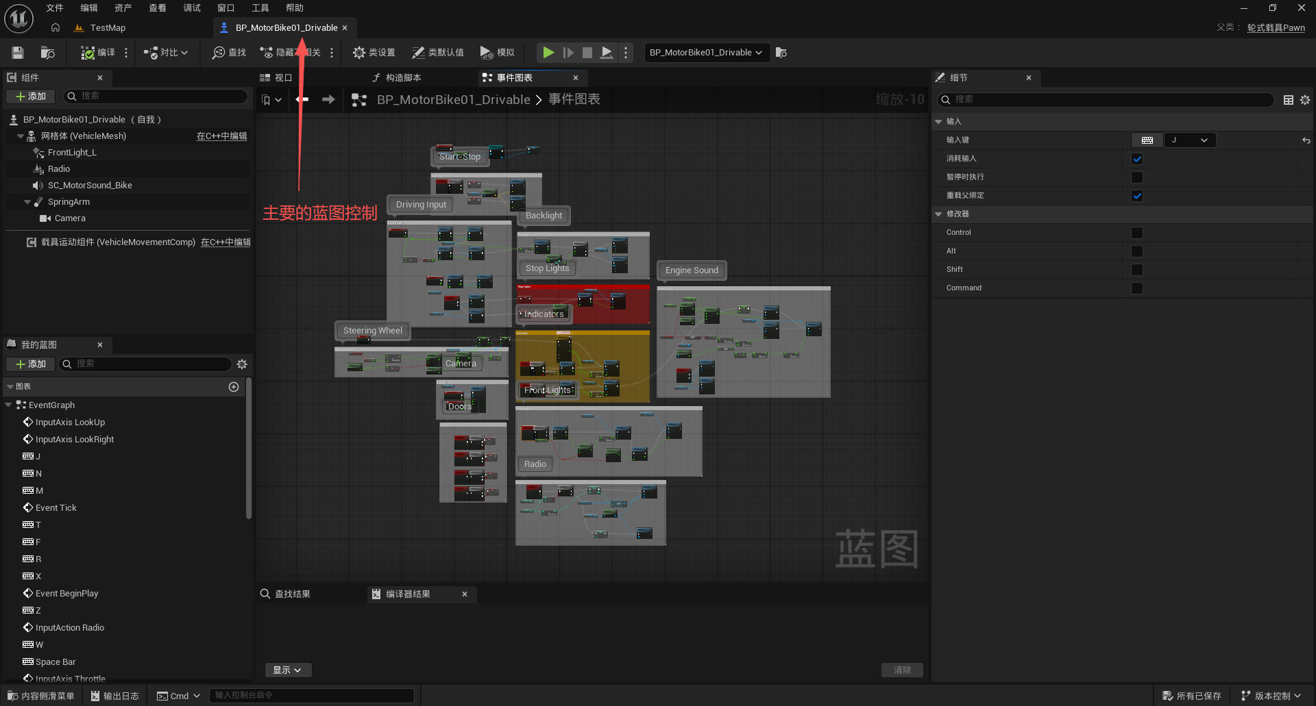Click the Details panel settings gear

coord(1305,100)
